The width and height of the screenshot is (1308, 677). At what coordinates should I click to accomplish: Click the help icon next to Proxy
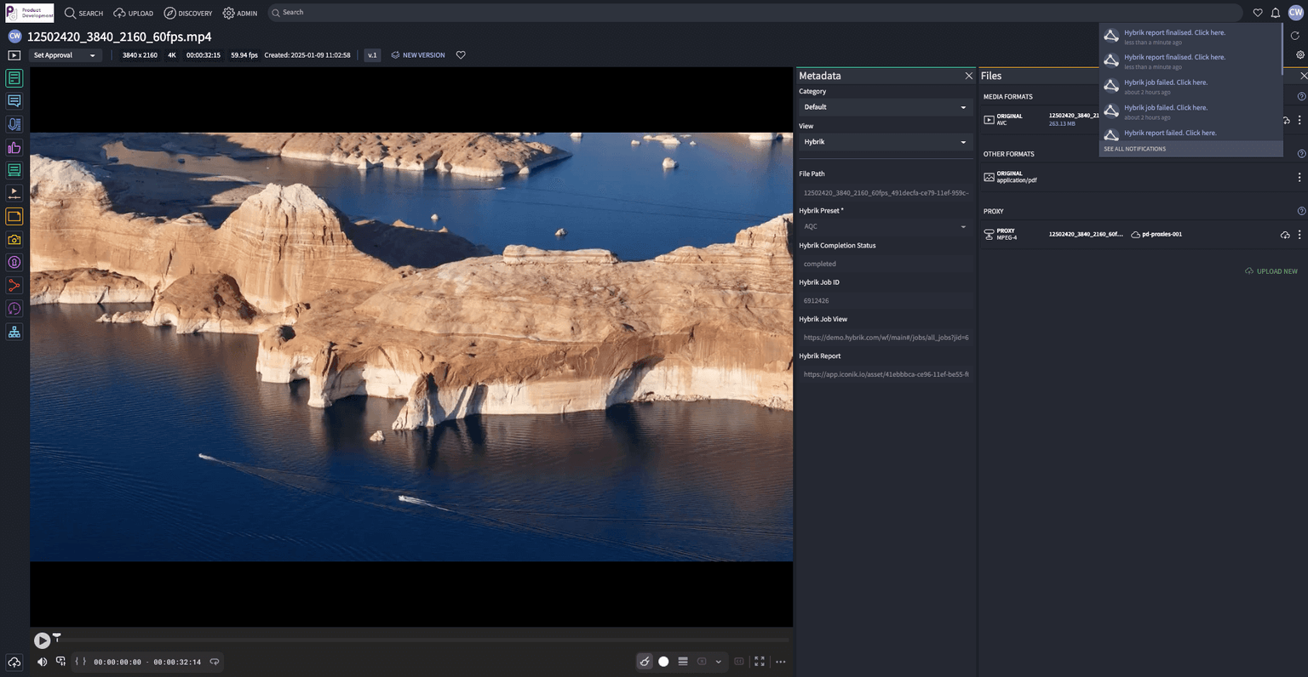[x=1301, y=211]
